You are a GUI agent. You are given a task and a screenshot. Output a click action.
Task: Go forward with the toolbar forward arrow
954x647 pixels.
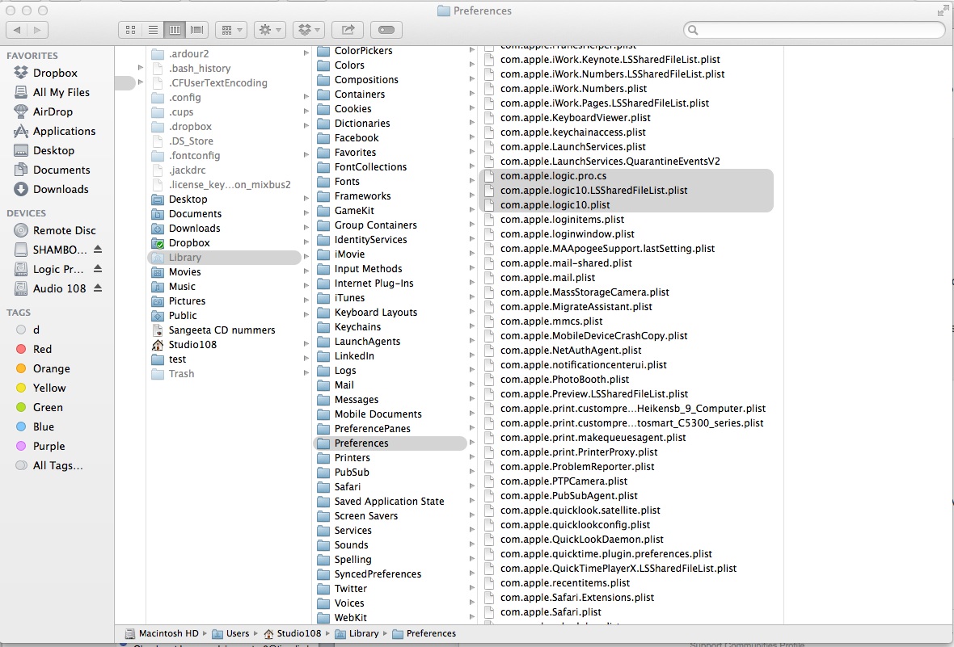click(x=38, y=30)
